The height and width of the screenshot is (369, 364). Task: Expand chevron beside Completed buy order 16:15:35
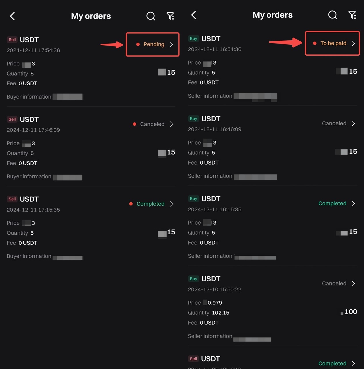353,204
